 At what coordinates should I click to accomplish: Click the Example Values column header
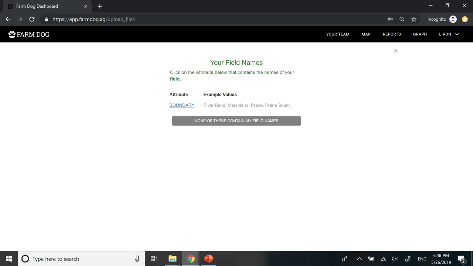click(x=220, y=95)
